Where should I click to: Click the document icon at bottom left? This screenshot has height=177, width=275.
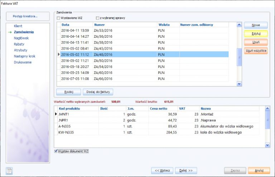(x=9, y=171)
